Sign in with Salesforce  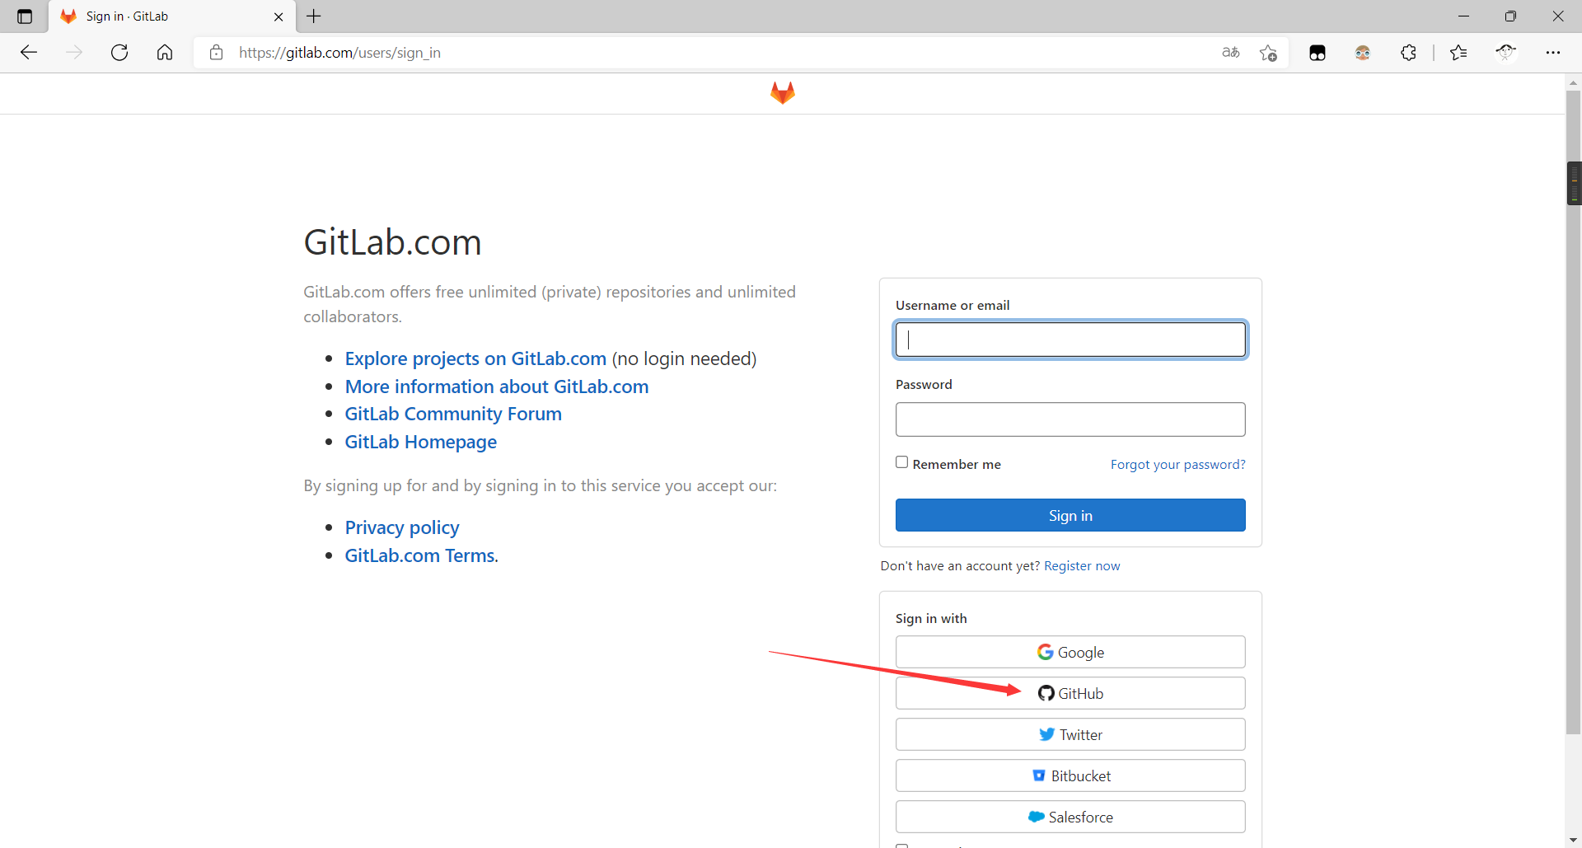coord(1070,817)
